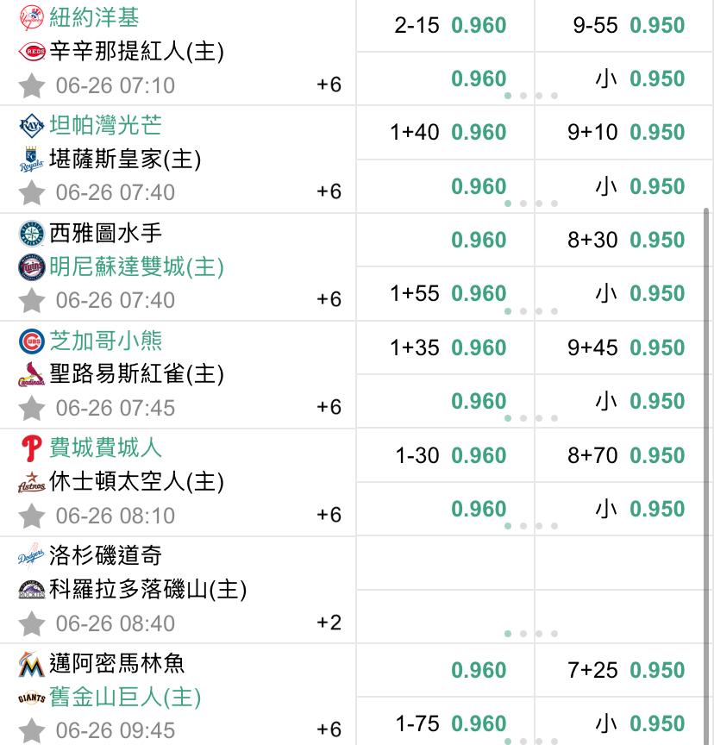Click the Philadelphia Phillies P logo
714x745 pixels.
point(32,448)
